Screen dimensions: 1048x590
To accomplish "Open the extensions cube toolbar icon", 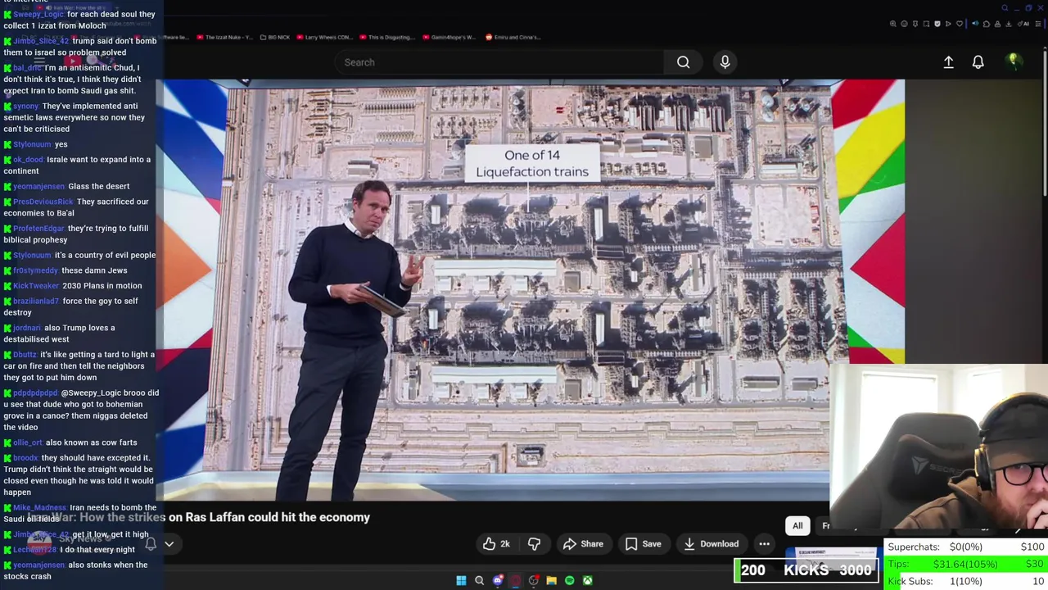I will pos(987,24).
